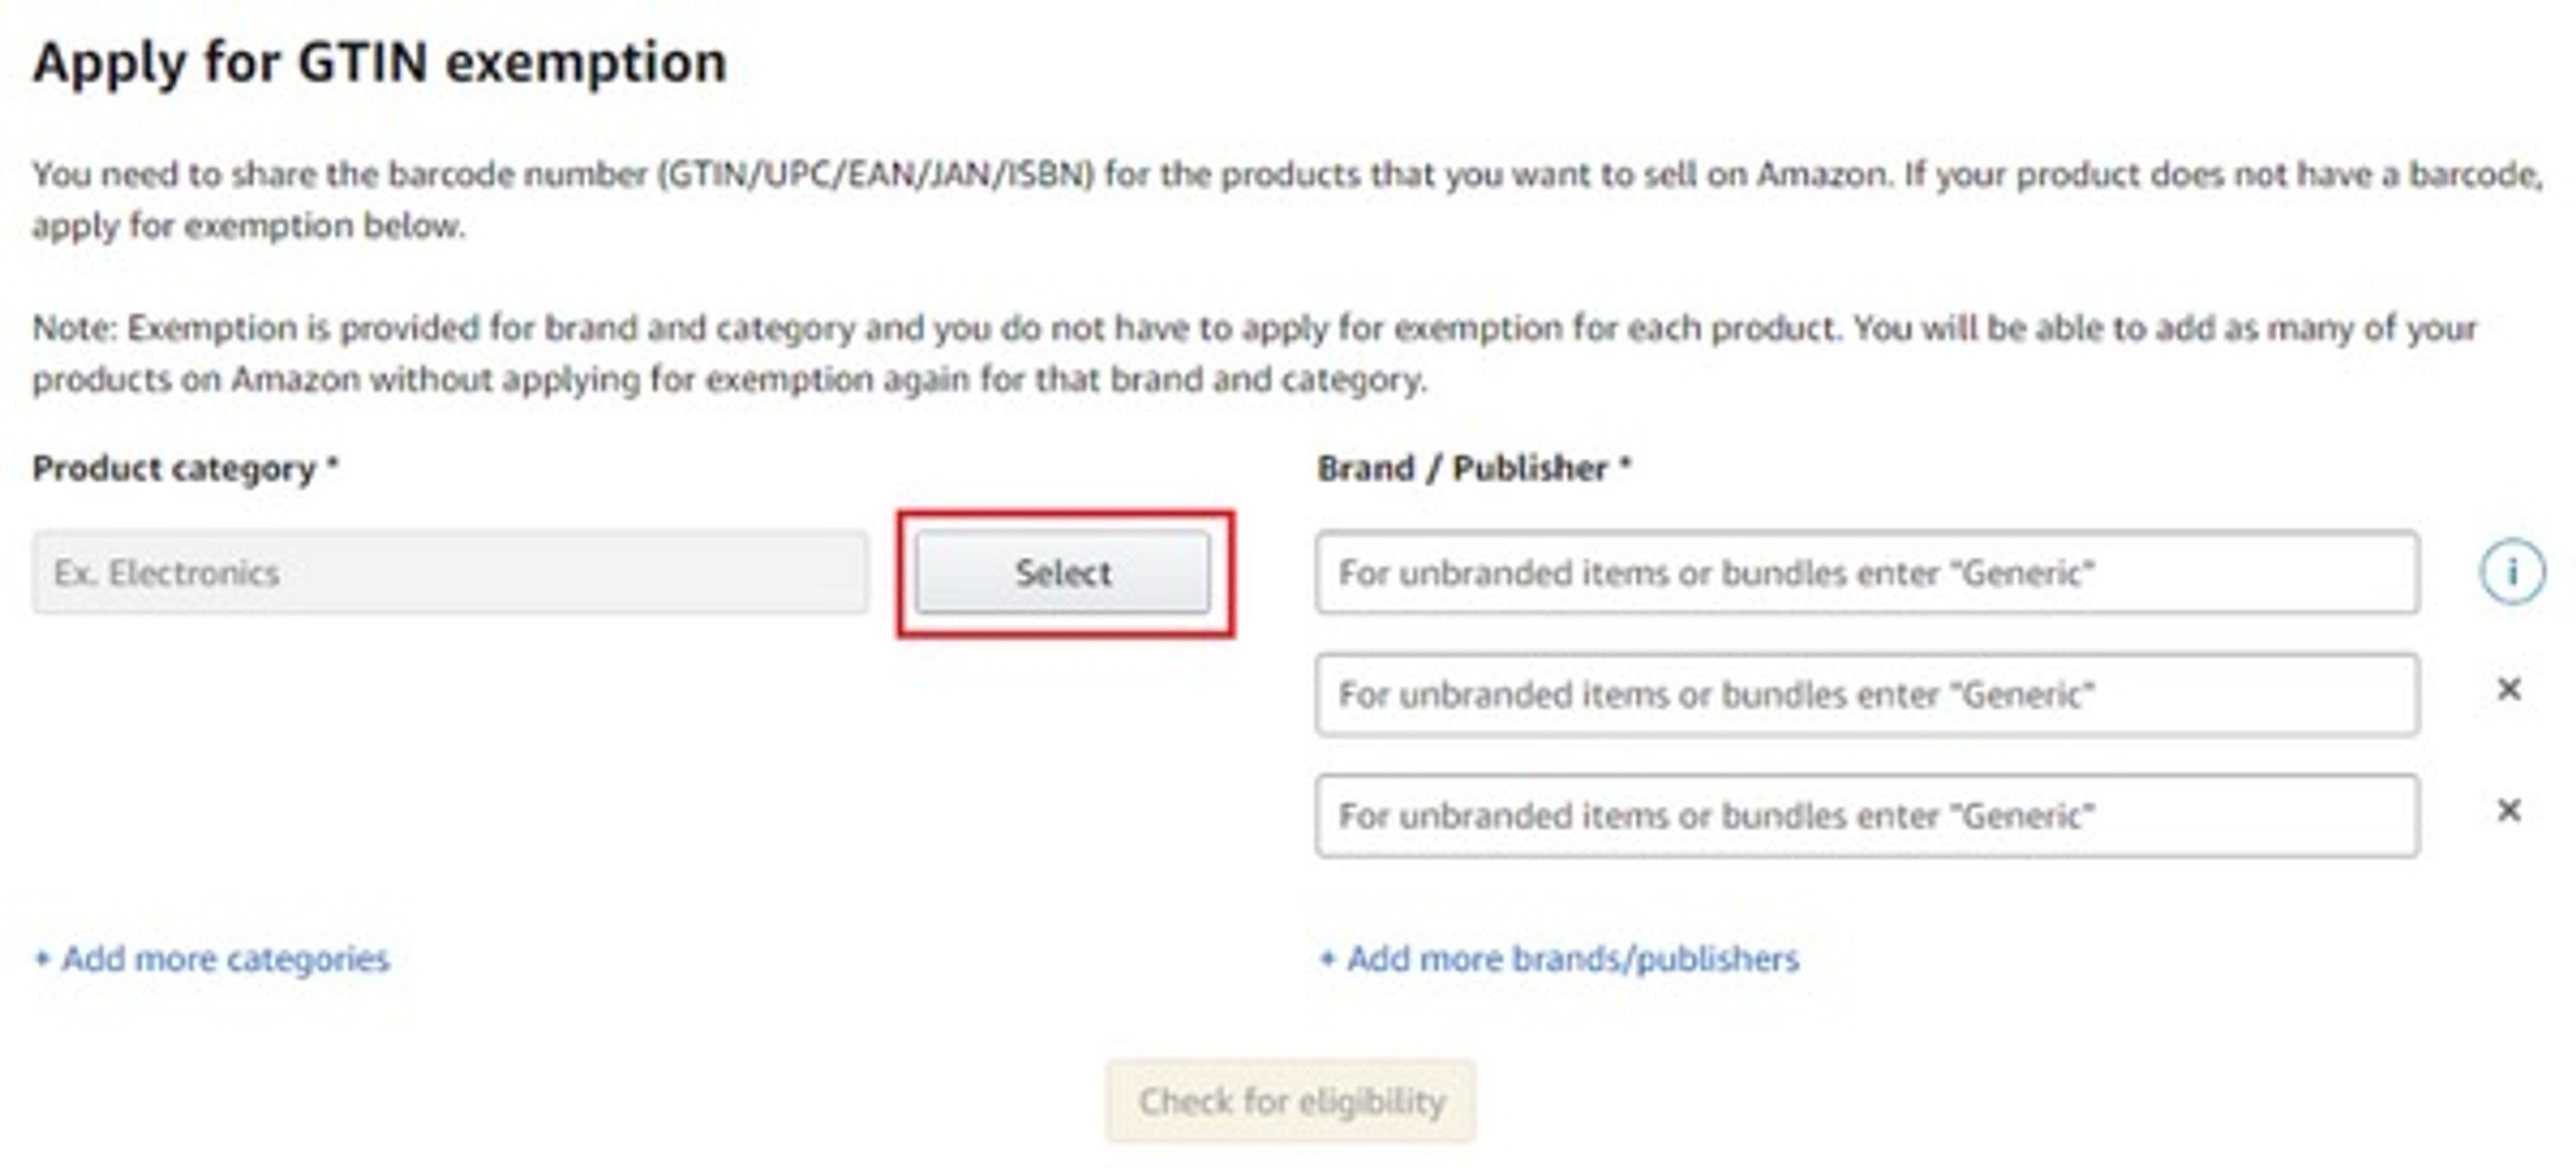Click the asterisk next to Brand / Publisher
The width and height of the screenshot is (2576, 1168).
(1625, 465)
